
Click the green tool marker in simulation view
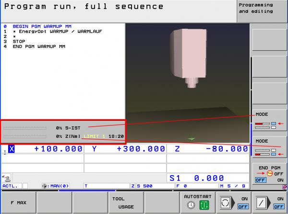[192, 139]
